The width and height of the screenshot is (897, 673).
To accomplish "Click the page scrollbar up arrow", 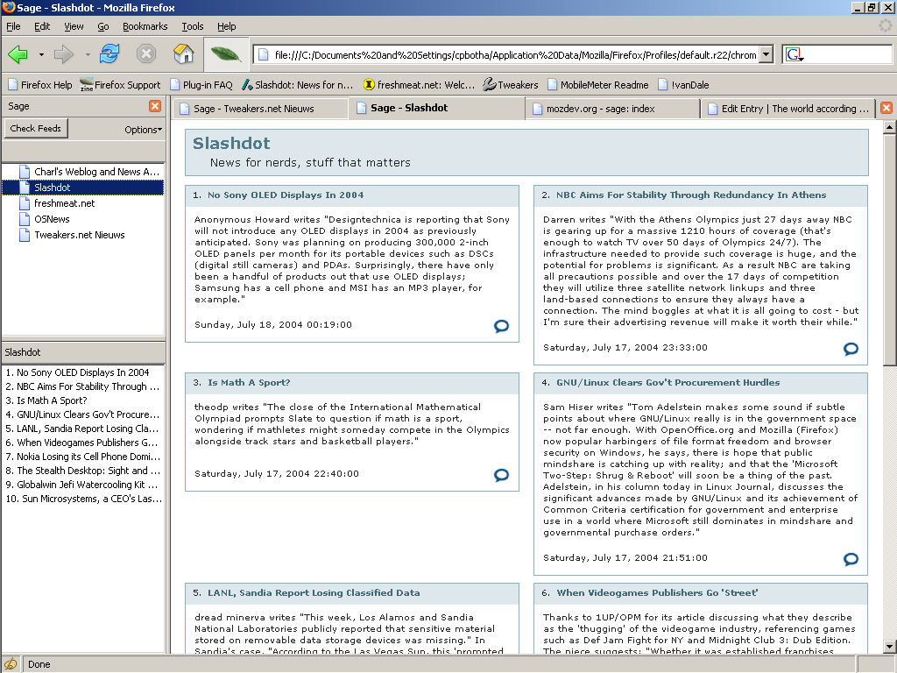I will tap(889, 127).
